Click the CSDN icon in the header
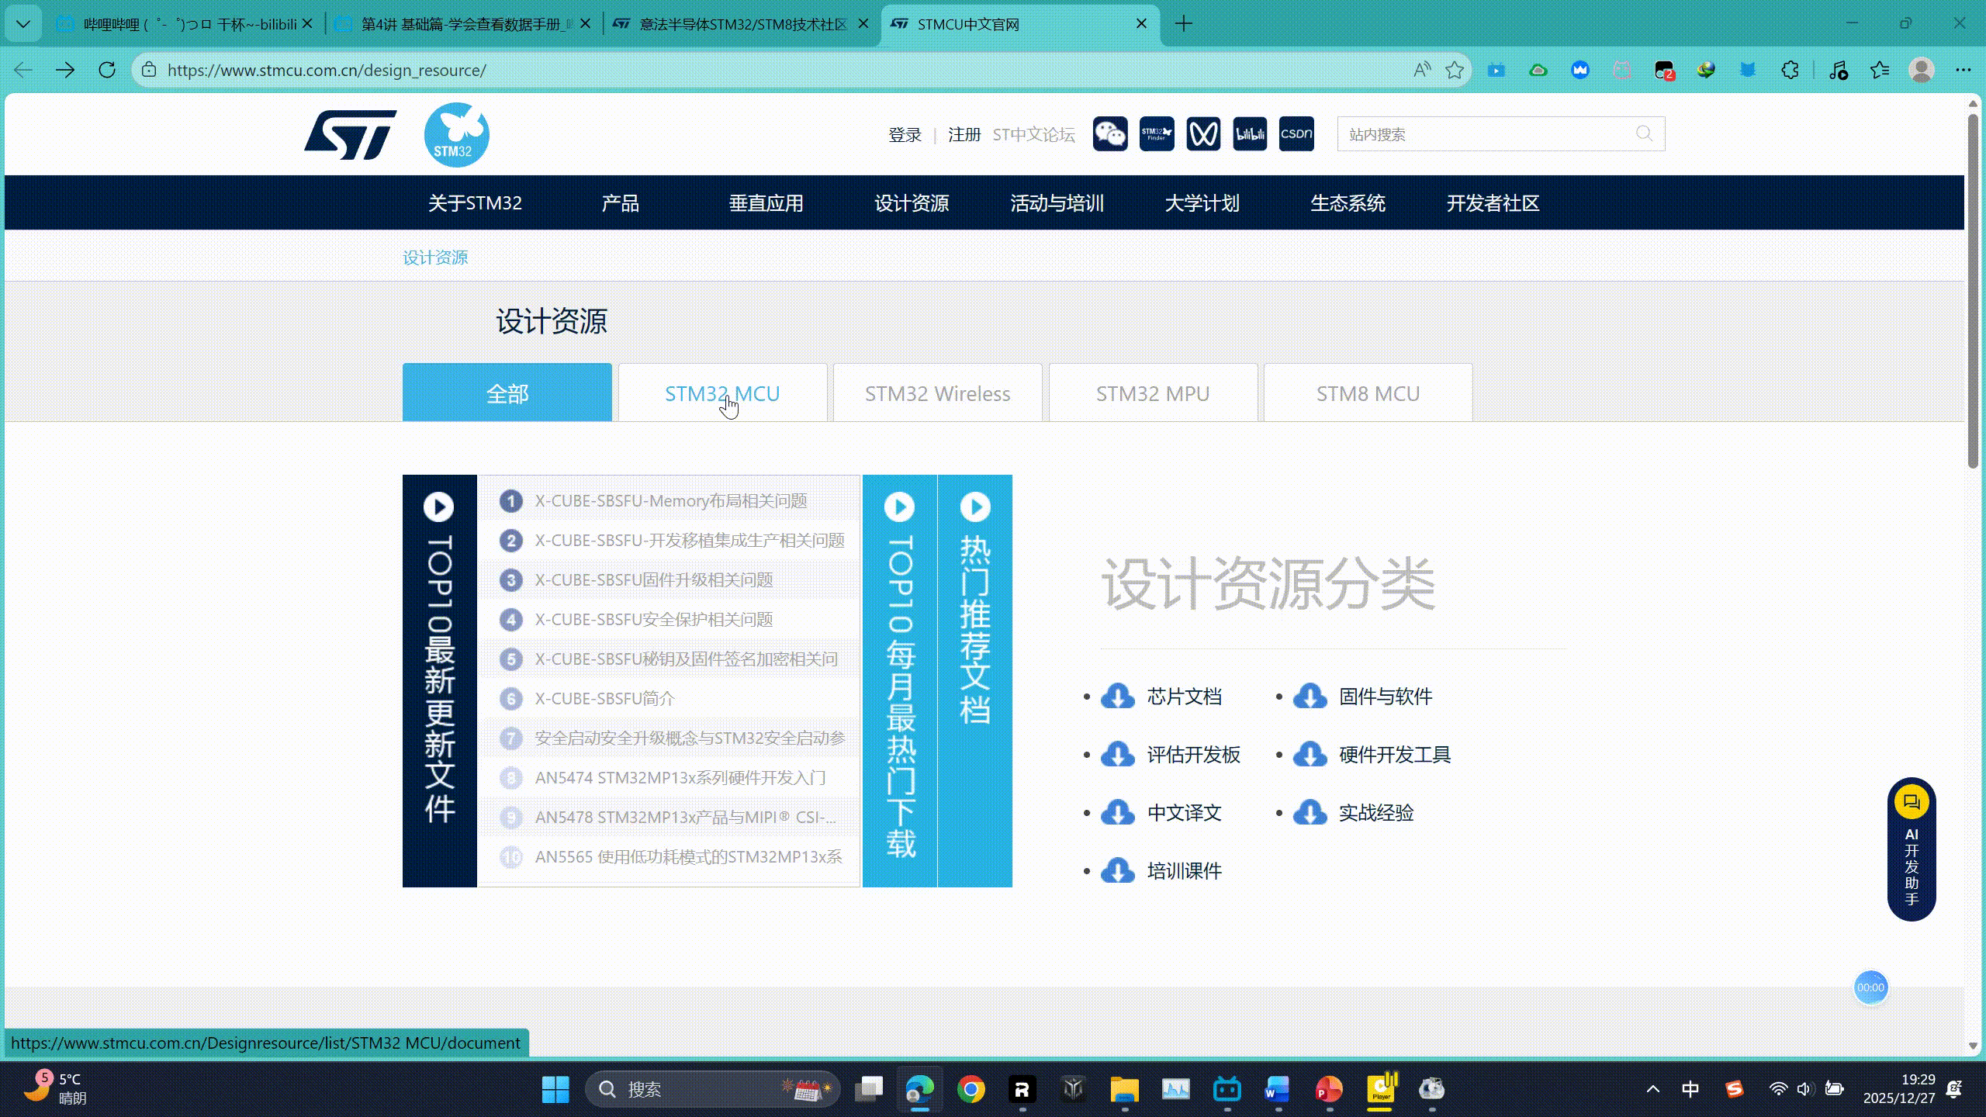The image size is (1986, 1117). tap(1296, 134)
